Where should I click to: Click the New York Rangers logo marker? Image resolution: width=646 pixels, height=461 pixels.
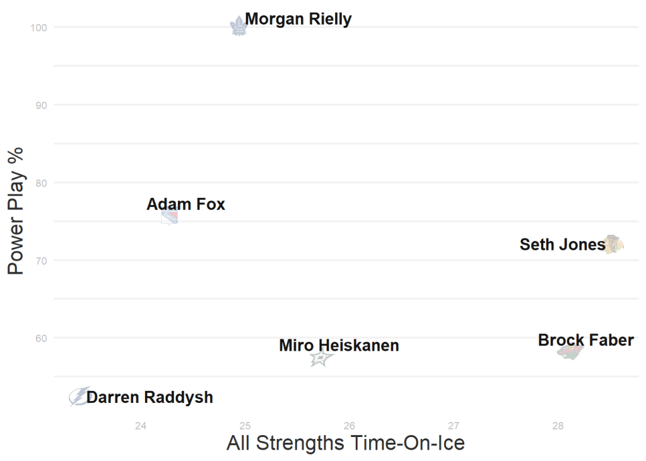[x=169, y=218]
